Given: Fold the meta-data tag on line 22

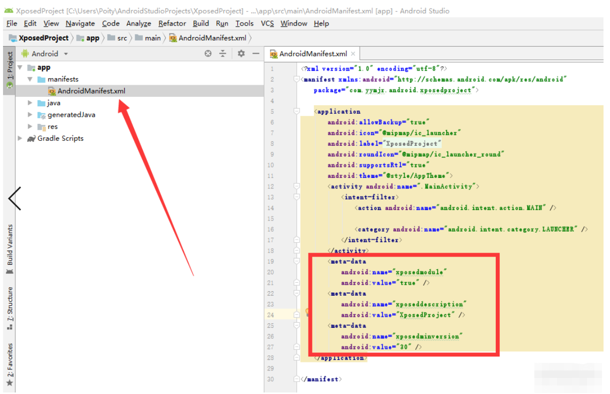Looking at the screenshot, I should pos(296,293).
